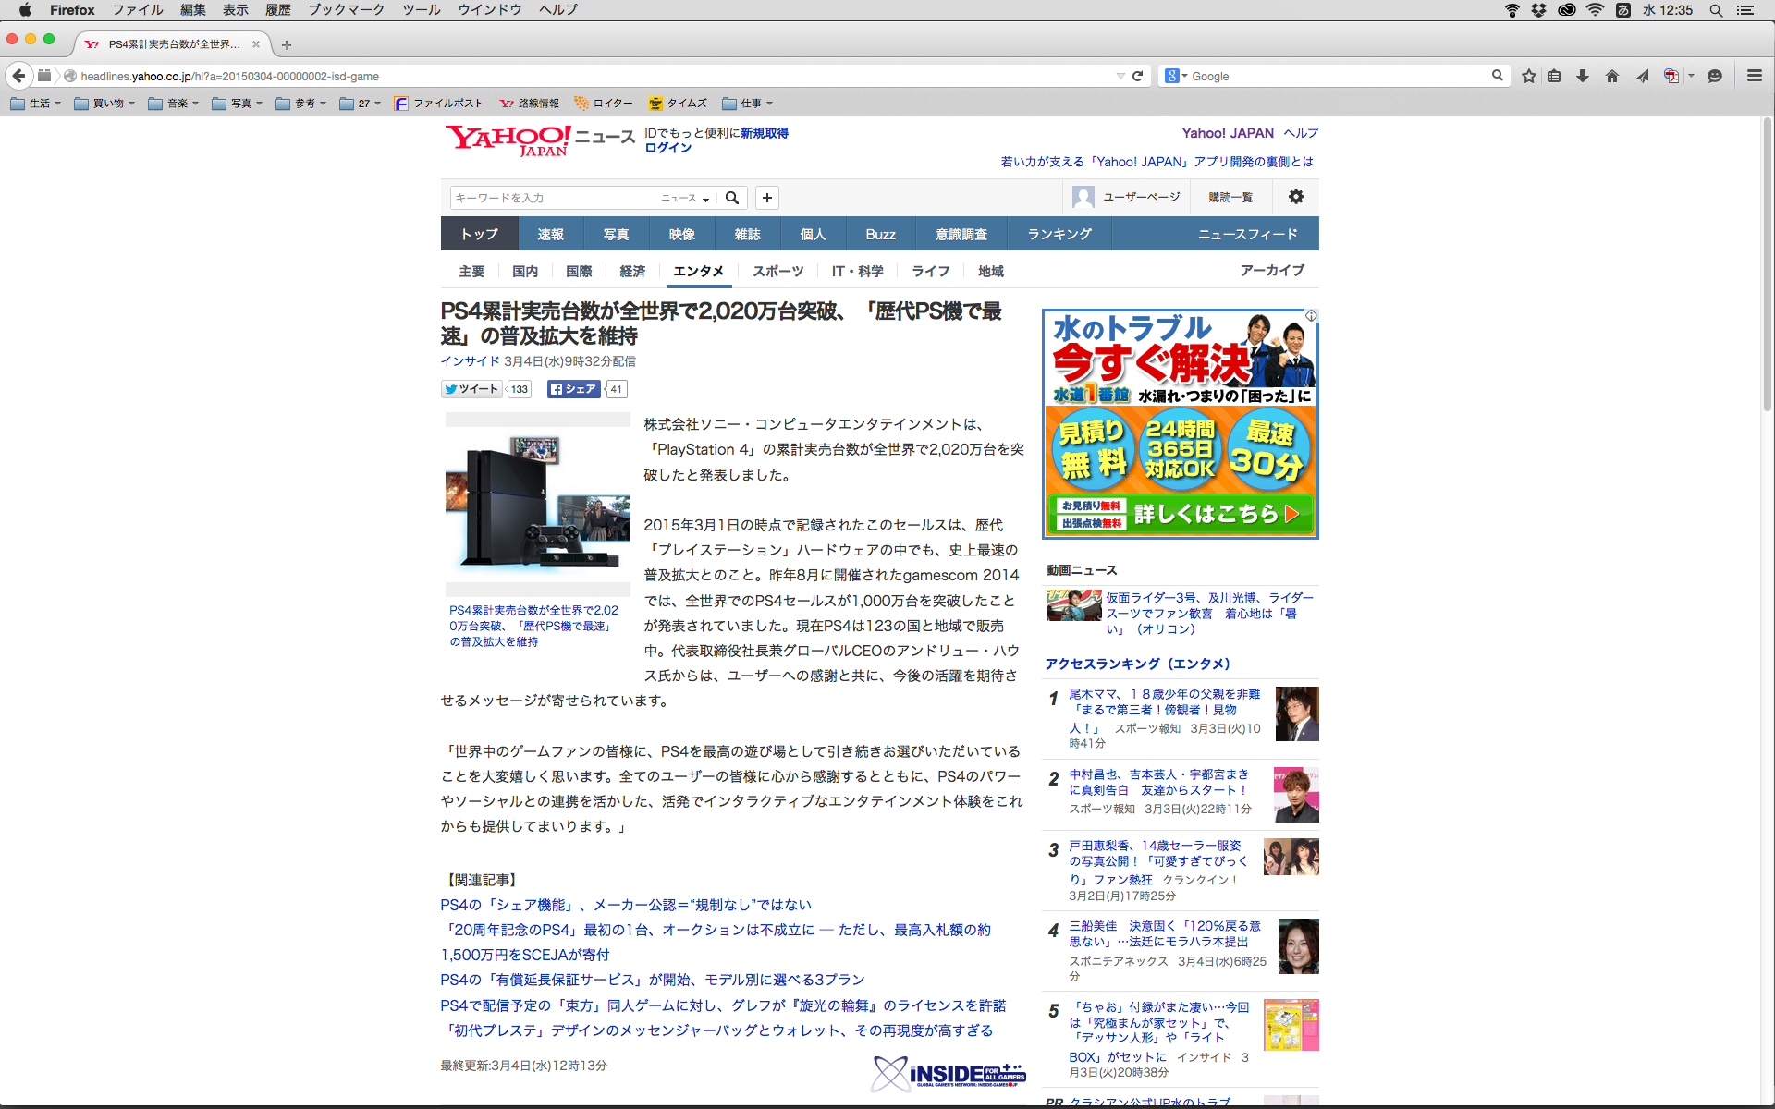Open the ブックマーク menu in menu bar
The image size is (1775, 1109).
[346, 10]
